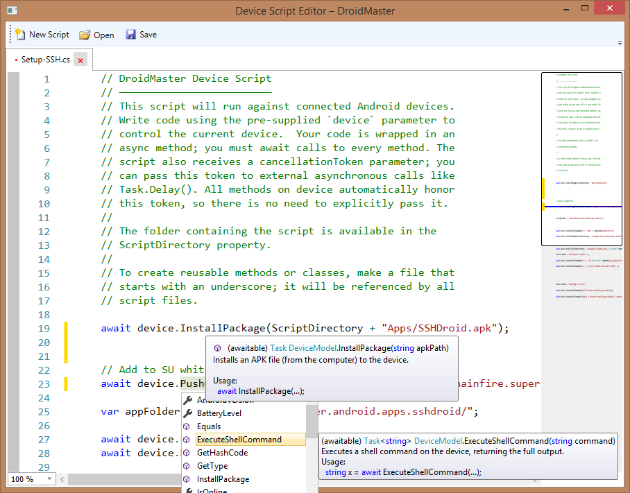Viewport: 630px width, 493px height.
Task: Minimize the Device Script Editor window
Action: (x=566, y=9)
